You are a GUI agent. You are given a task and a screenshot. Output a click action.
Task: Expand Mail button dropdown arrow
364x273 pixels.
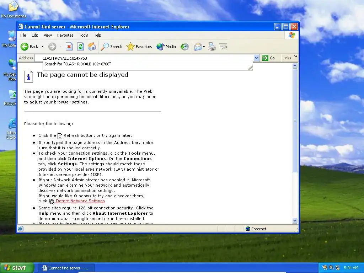tap(204, 47)
